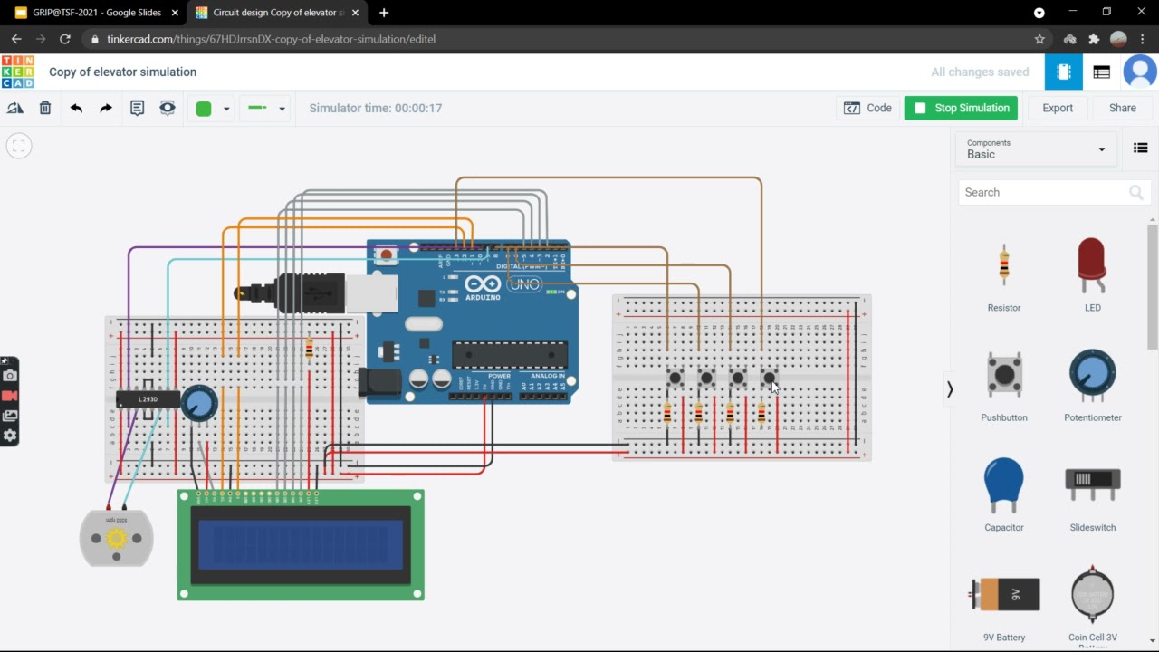
Task: Click the red video record icon
Action: (10, 396)
